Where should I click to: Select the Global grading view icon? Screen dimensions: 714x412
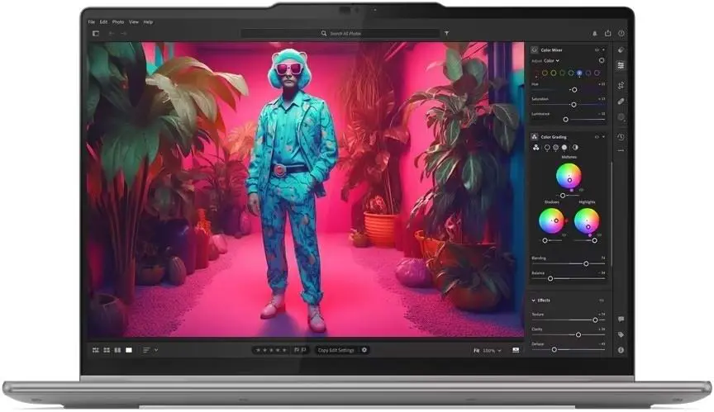pos(575,147)
